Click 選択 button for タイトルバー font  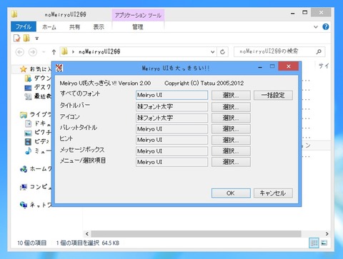coord(231,107)
